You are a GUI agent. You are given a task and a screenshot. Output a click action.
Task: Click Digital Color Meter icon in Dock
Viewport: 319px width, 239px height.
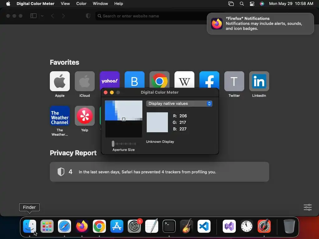click(x=264, y=226)
